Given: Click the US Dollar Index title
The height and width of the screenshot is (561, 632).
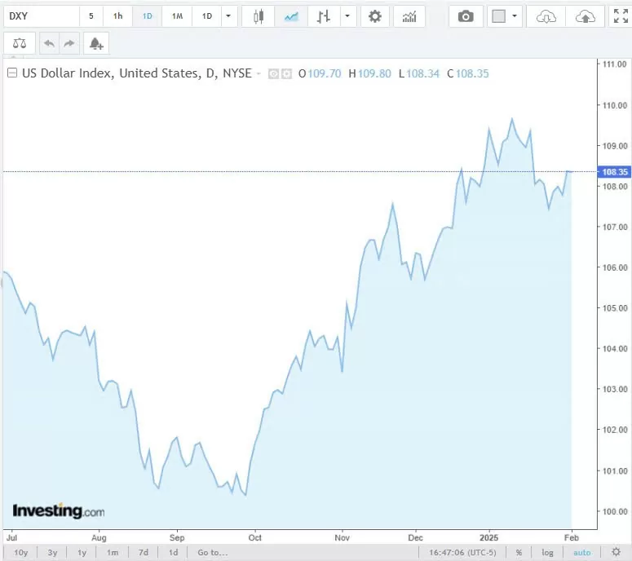Looking at the screenshot, I should tap(137, 73).
